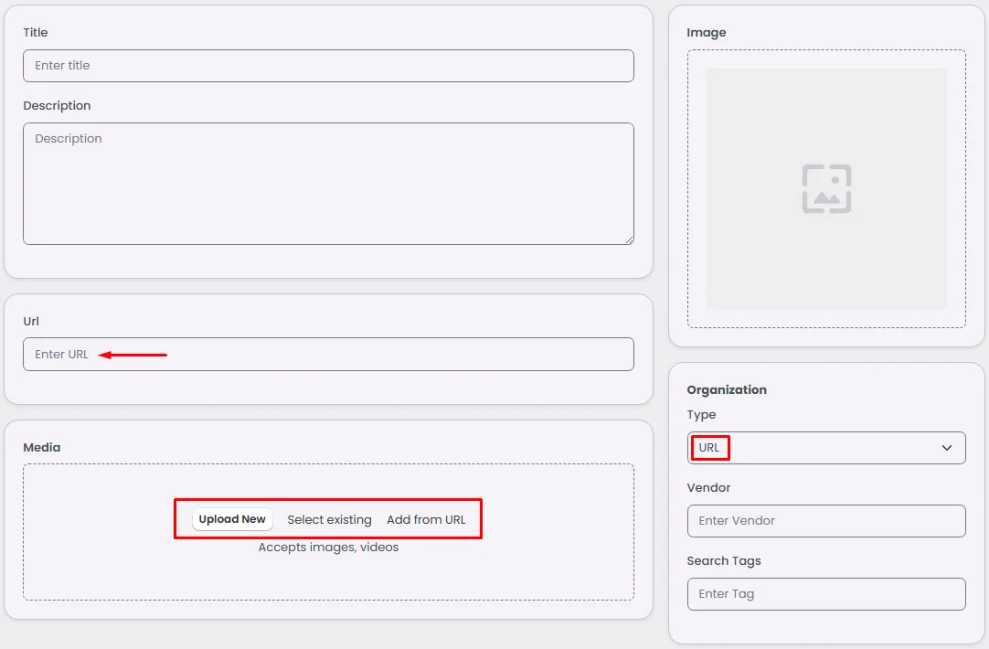
Task: Grab the Description box resize handle
Action: [629, 239]
